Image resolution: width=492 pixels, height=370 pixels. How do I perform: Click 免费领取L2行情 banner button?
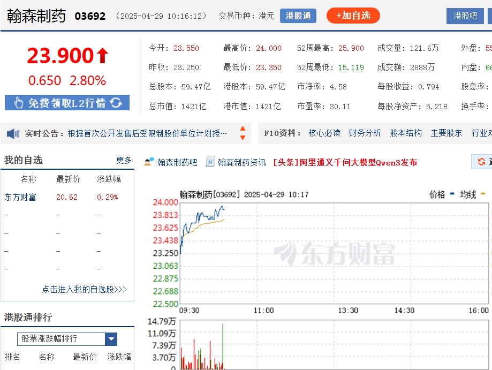pos(67,103)
